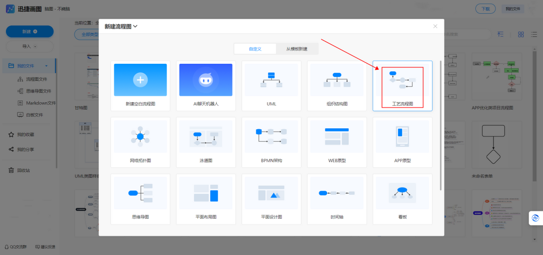The height and width of the screenshot is (255, 543).
Task: Open the 导入 dropdown
Action: [x=29, y=46]
